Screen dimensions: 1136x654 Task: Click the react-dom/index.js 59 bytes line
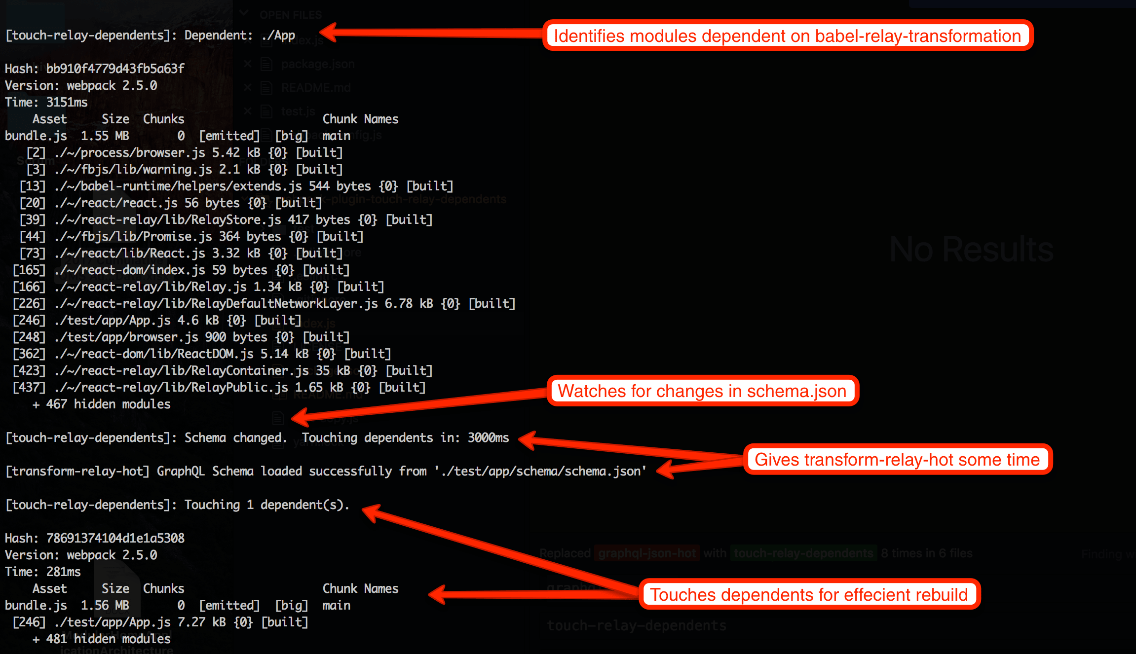click(181, 270)
